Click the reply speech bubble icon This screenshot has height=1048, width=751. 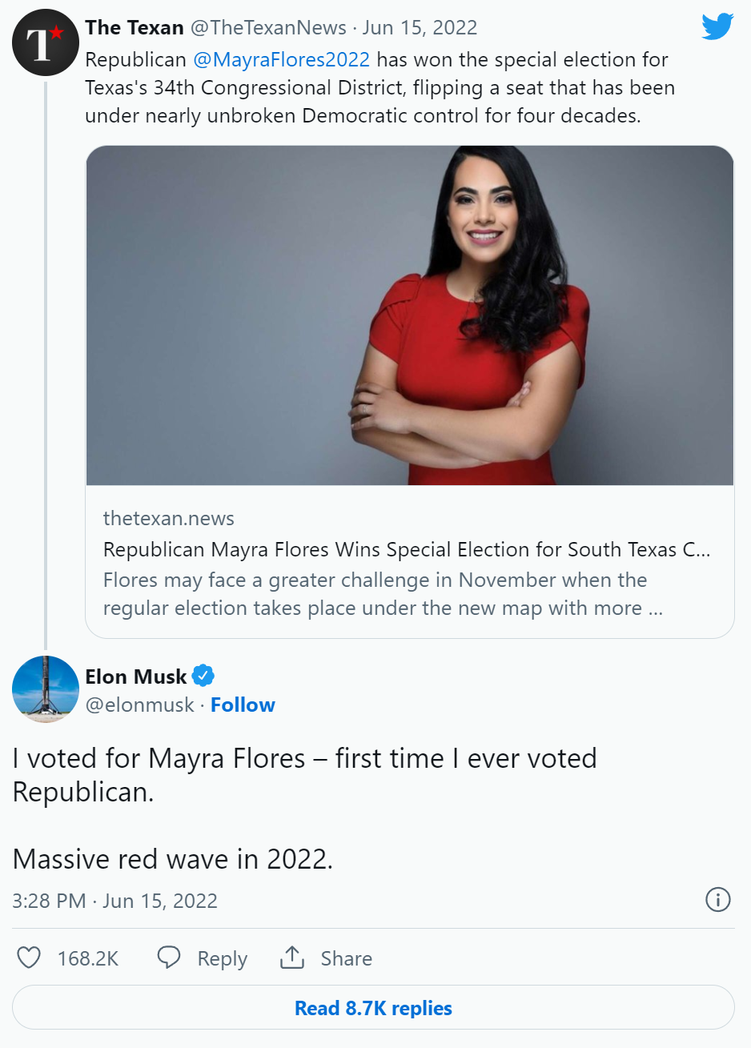pos(168,958)
